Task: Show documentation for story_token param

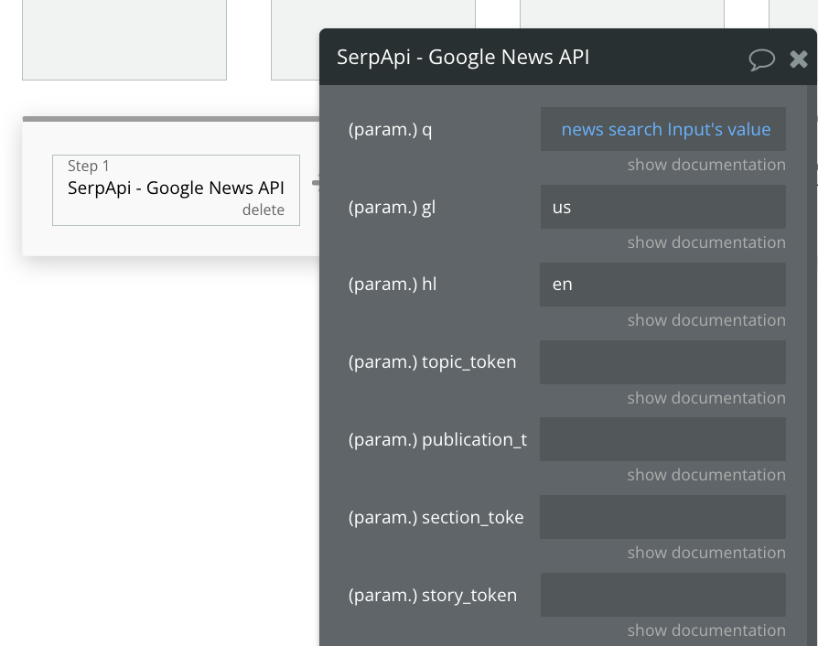Action: [x=706, y=630]
